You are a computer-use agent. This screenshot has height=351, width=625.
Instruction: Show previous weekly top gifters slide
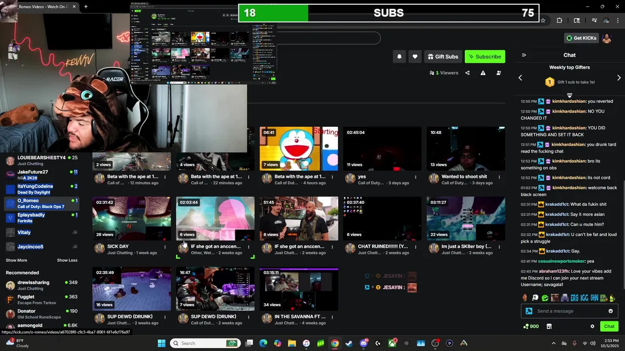(x=520, y=78)
